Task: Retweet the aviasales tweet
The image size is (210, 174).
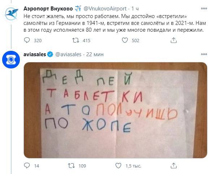Action: (x=71, y=166)
